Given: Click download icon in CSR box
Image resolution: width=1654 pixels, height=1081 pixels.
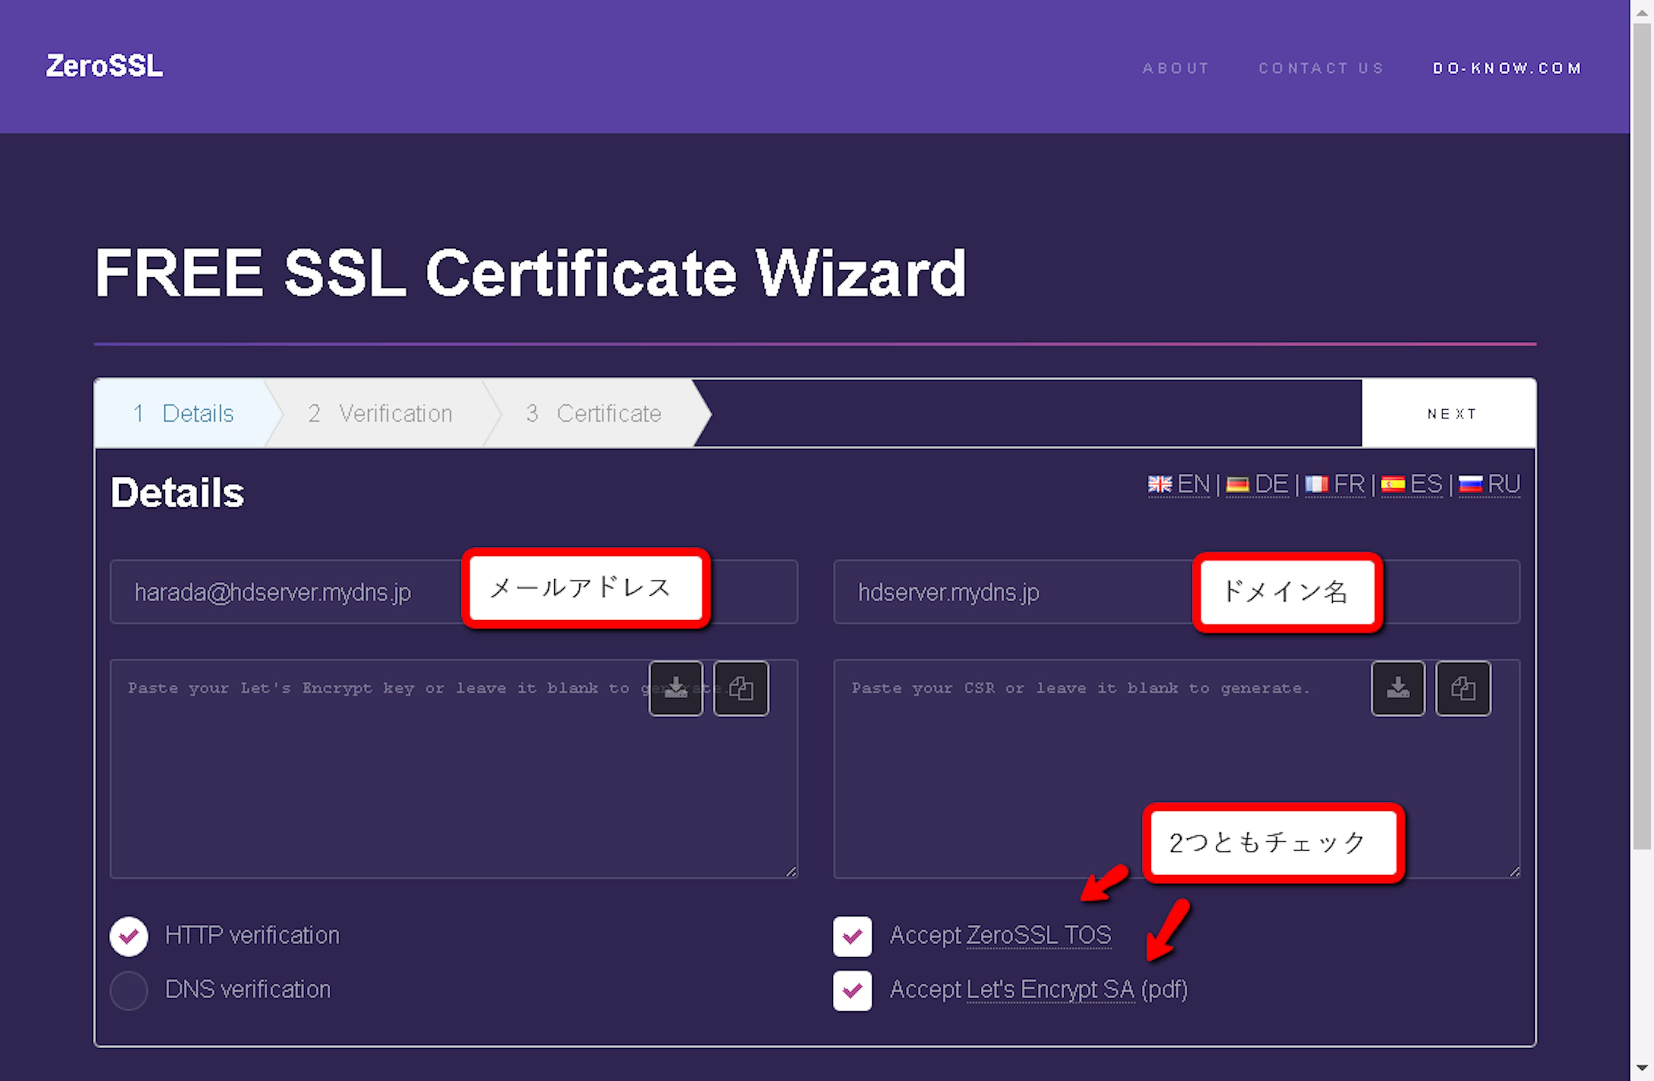Looking at the screenshot, I should tap(1398, 689).
